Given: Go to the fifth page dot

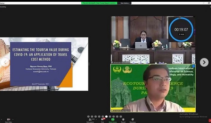Looking at the screenshot, I should 103,116.
